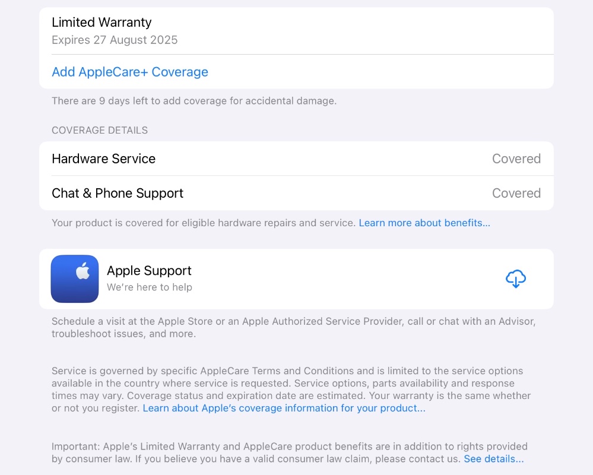
Task: Click the Service is governed terms paragraph
Action: [285, 383]
